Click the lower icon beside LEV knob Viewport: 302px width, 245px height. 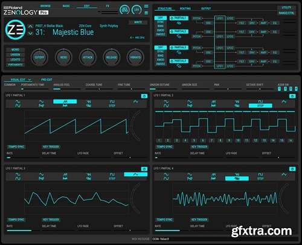click(x=146, y=13)
